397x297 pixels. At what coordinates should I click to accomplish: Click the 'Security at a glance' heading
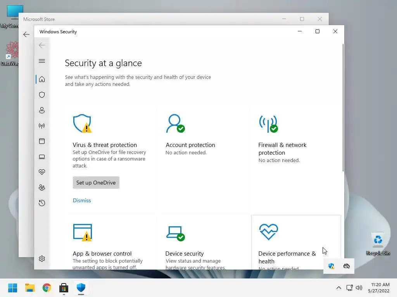(103, 63)
